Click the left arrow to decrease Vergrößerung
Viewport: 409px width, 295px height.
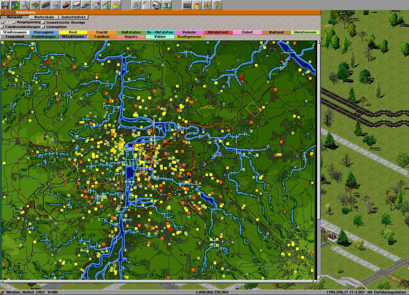click(x=2, y=23)
